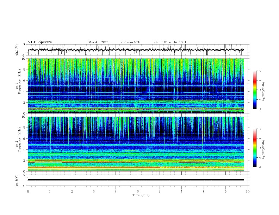Click the "4" kHz tick of ch.2 frequency axis

pos(24,150)
